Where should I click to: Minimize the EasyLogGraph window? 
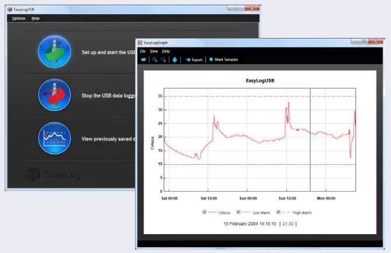pyautogui.click(x=355, y=41)
